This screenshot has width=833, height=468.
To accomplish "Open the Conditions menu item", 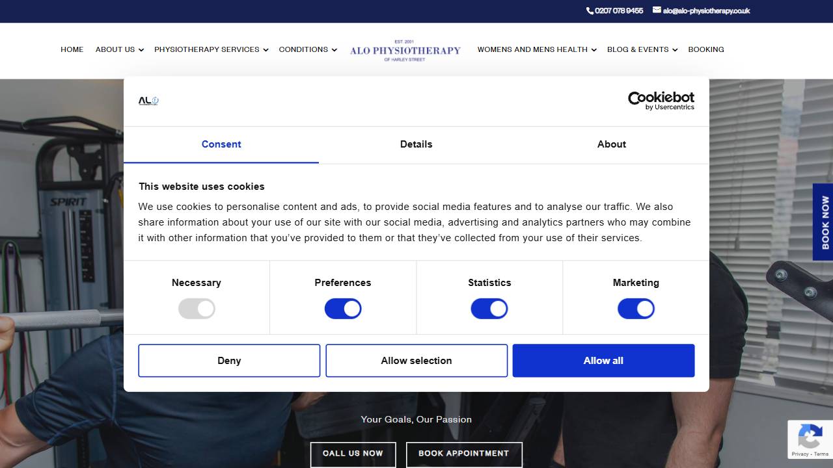I will (303, 49).
